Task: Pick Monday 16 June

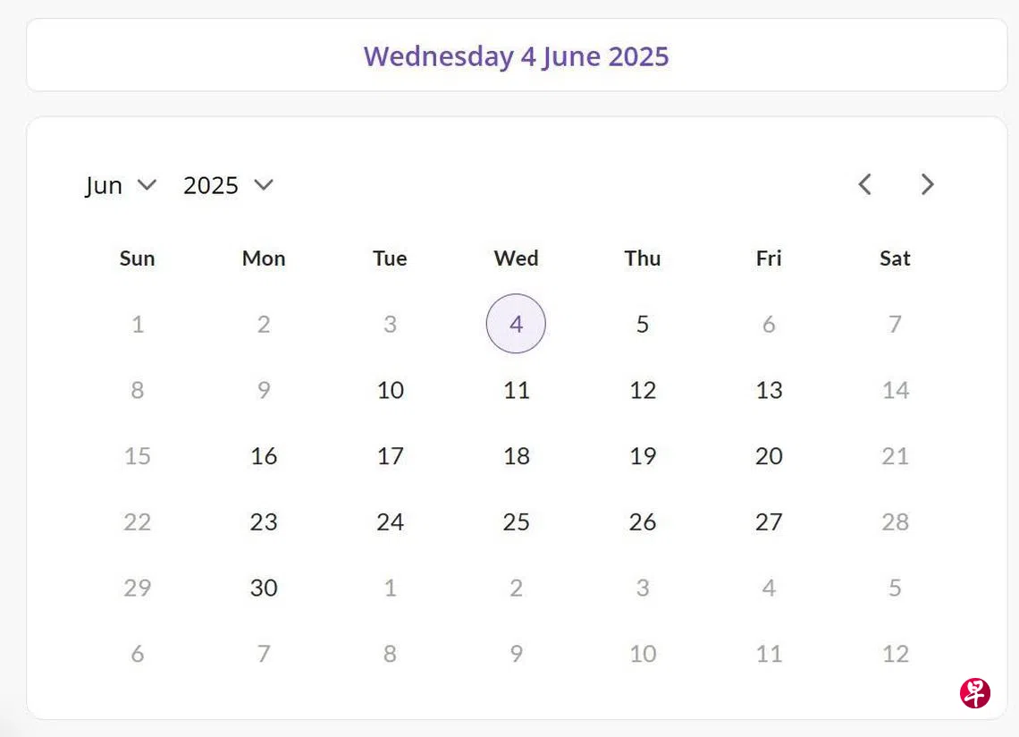Action: coord(264,456)
